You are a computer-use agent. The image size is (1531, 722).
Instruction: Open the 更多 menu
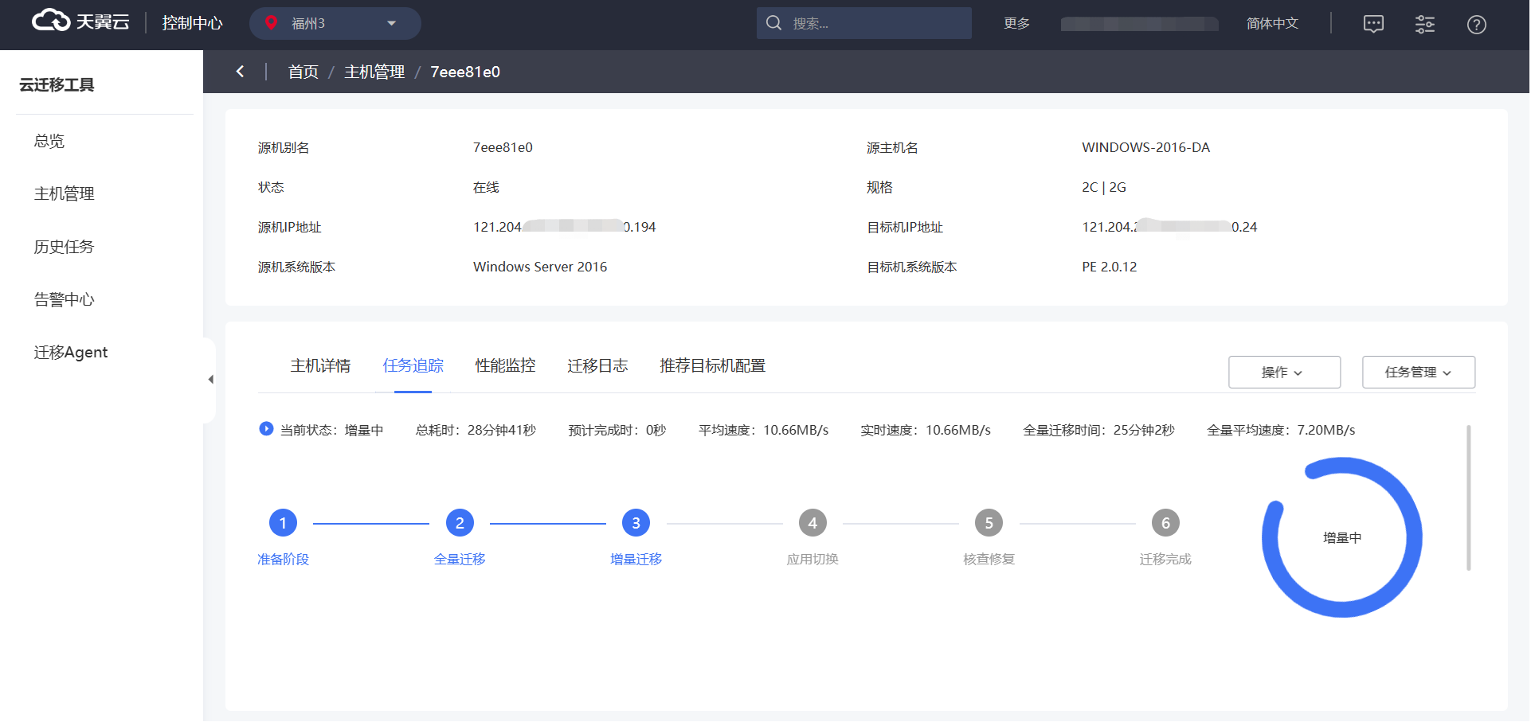pyautogui.click(x=1016, y=24)
